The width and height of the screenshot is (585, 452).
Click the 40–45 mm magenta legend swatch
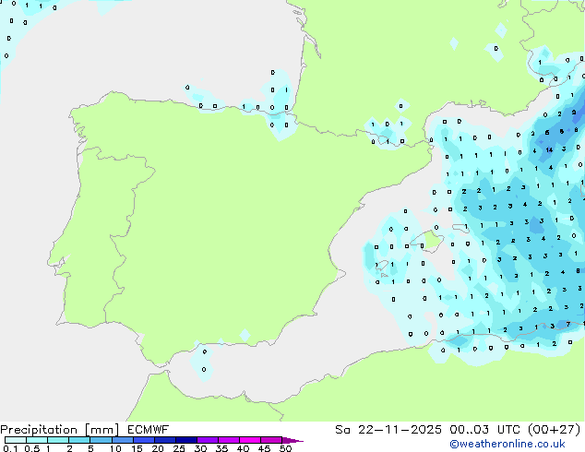coord(250,440)
